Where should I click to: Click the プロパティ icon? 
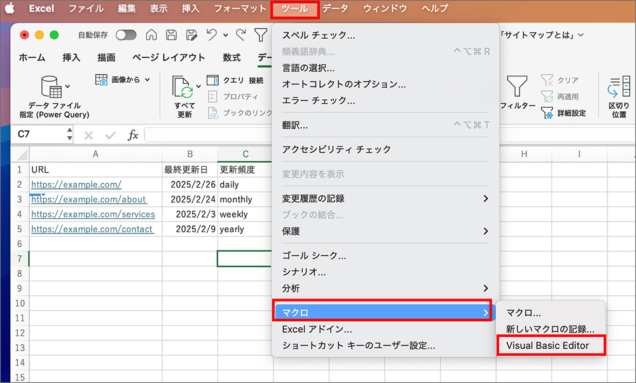coord(212,97)
